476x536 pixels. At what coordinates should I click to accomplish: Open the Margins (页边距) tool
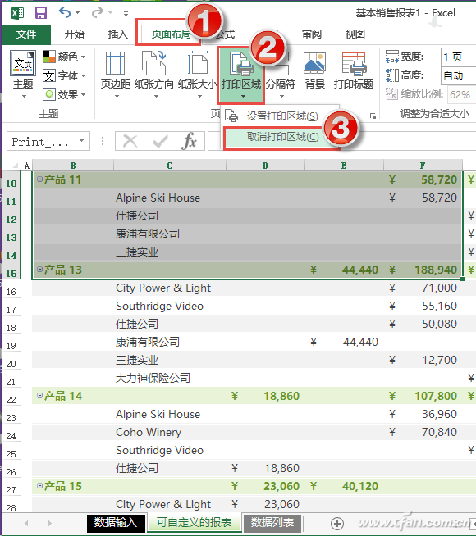coord(116,75)
